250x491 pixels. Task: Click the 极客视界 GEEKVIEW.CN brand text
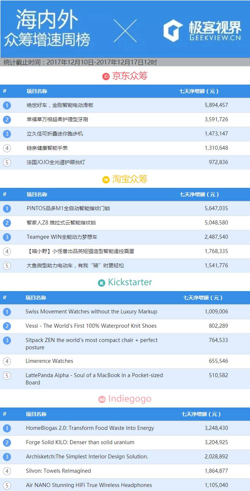215,30
